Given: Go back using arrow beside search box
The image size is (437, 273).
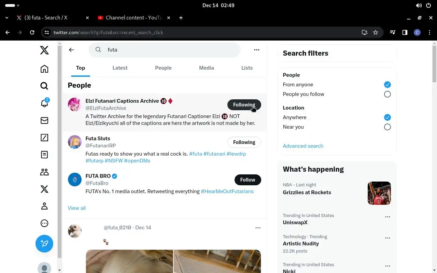Looking at the screenshot, I should pyautogui.click(x=71, y=50).
